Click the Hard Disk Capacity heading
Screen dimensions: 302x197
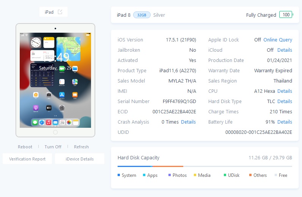coord(138,157)
